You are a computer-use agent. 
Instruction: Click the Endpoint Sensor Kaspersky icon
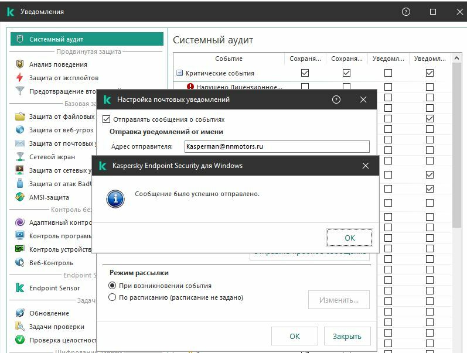pyautogui.click(x=20, y=287)
